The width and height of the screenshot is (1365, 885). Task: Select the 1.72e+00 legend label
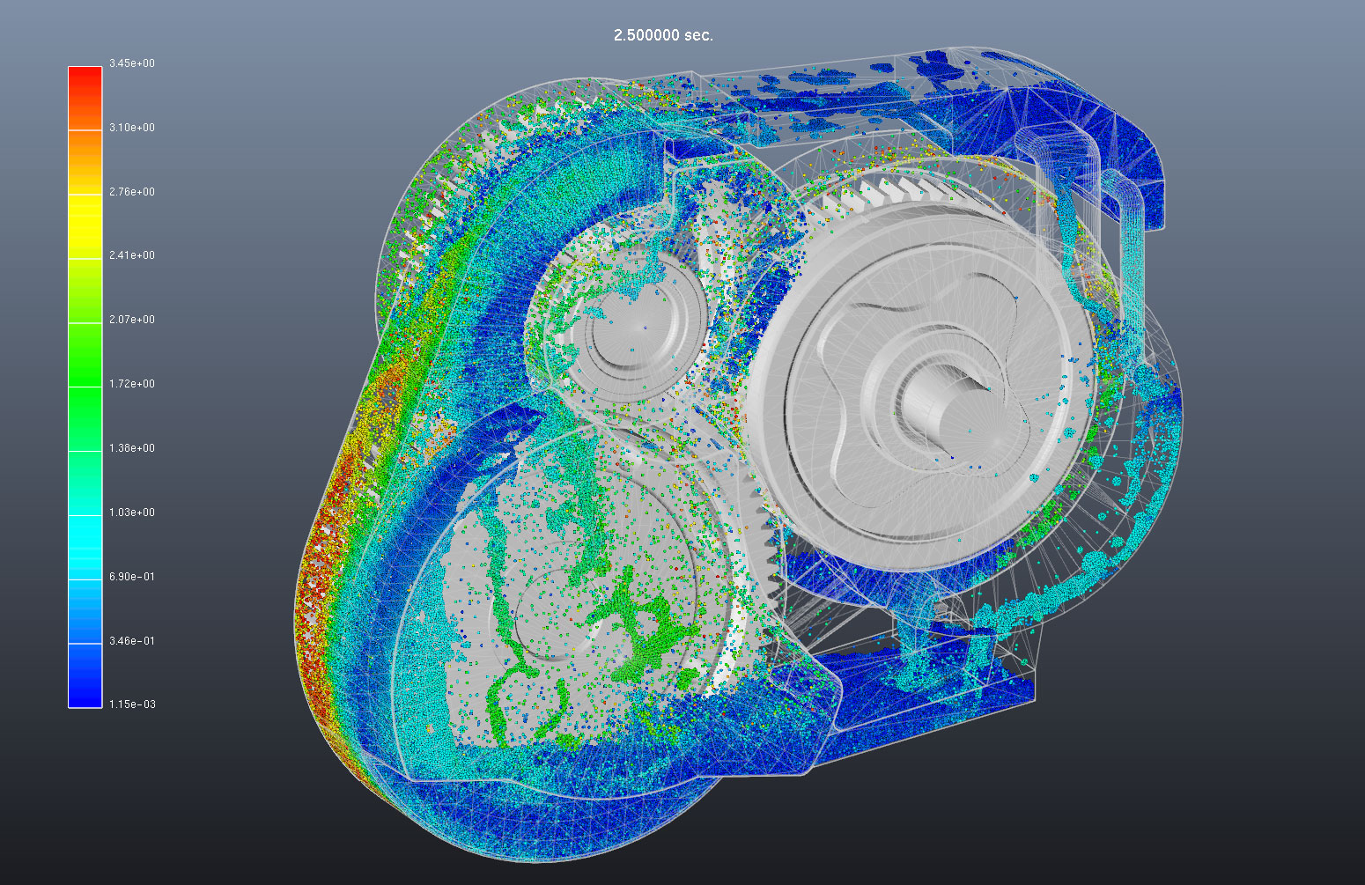coord(132,384)
